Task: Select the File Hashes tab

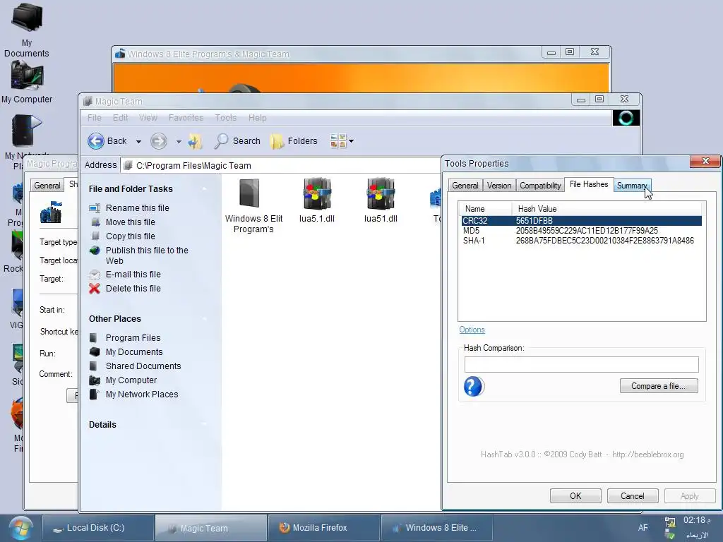Action: (589, 184)
